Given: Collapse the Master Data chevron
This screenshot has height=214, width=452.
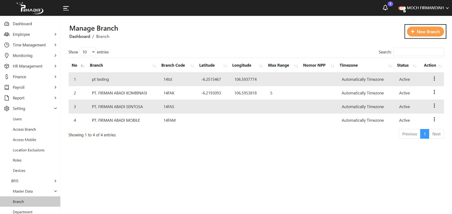Looking at the screenshot, I should click(x=55, y=191).
